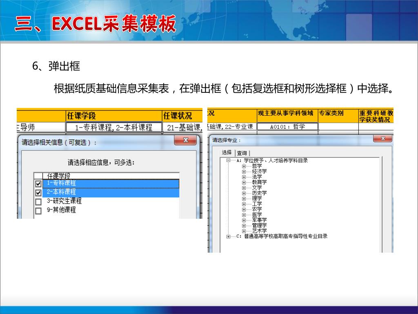Select the cell containing 1-专科课程, 2-本科课程
The height and width of the screenshot is (314, 418).
click(x=114, y=127)
